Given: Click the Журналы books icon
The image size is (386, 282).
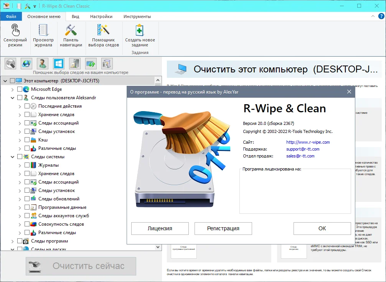Looking at the screenshot, I should coord(33,165).
